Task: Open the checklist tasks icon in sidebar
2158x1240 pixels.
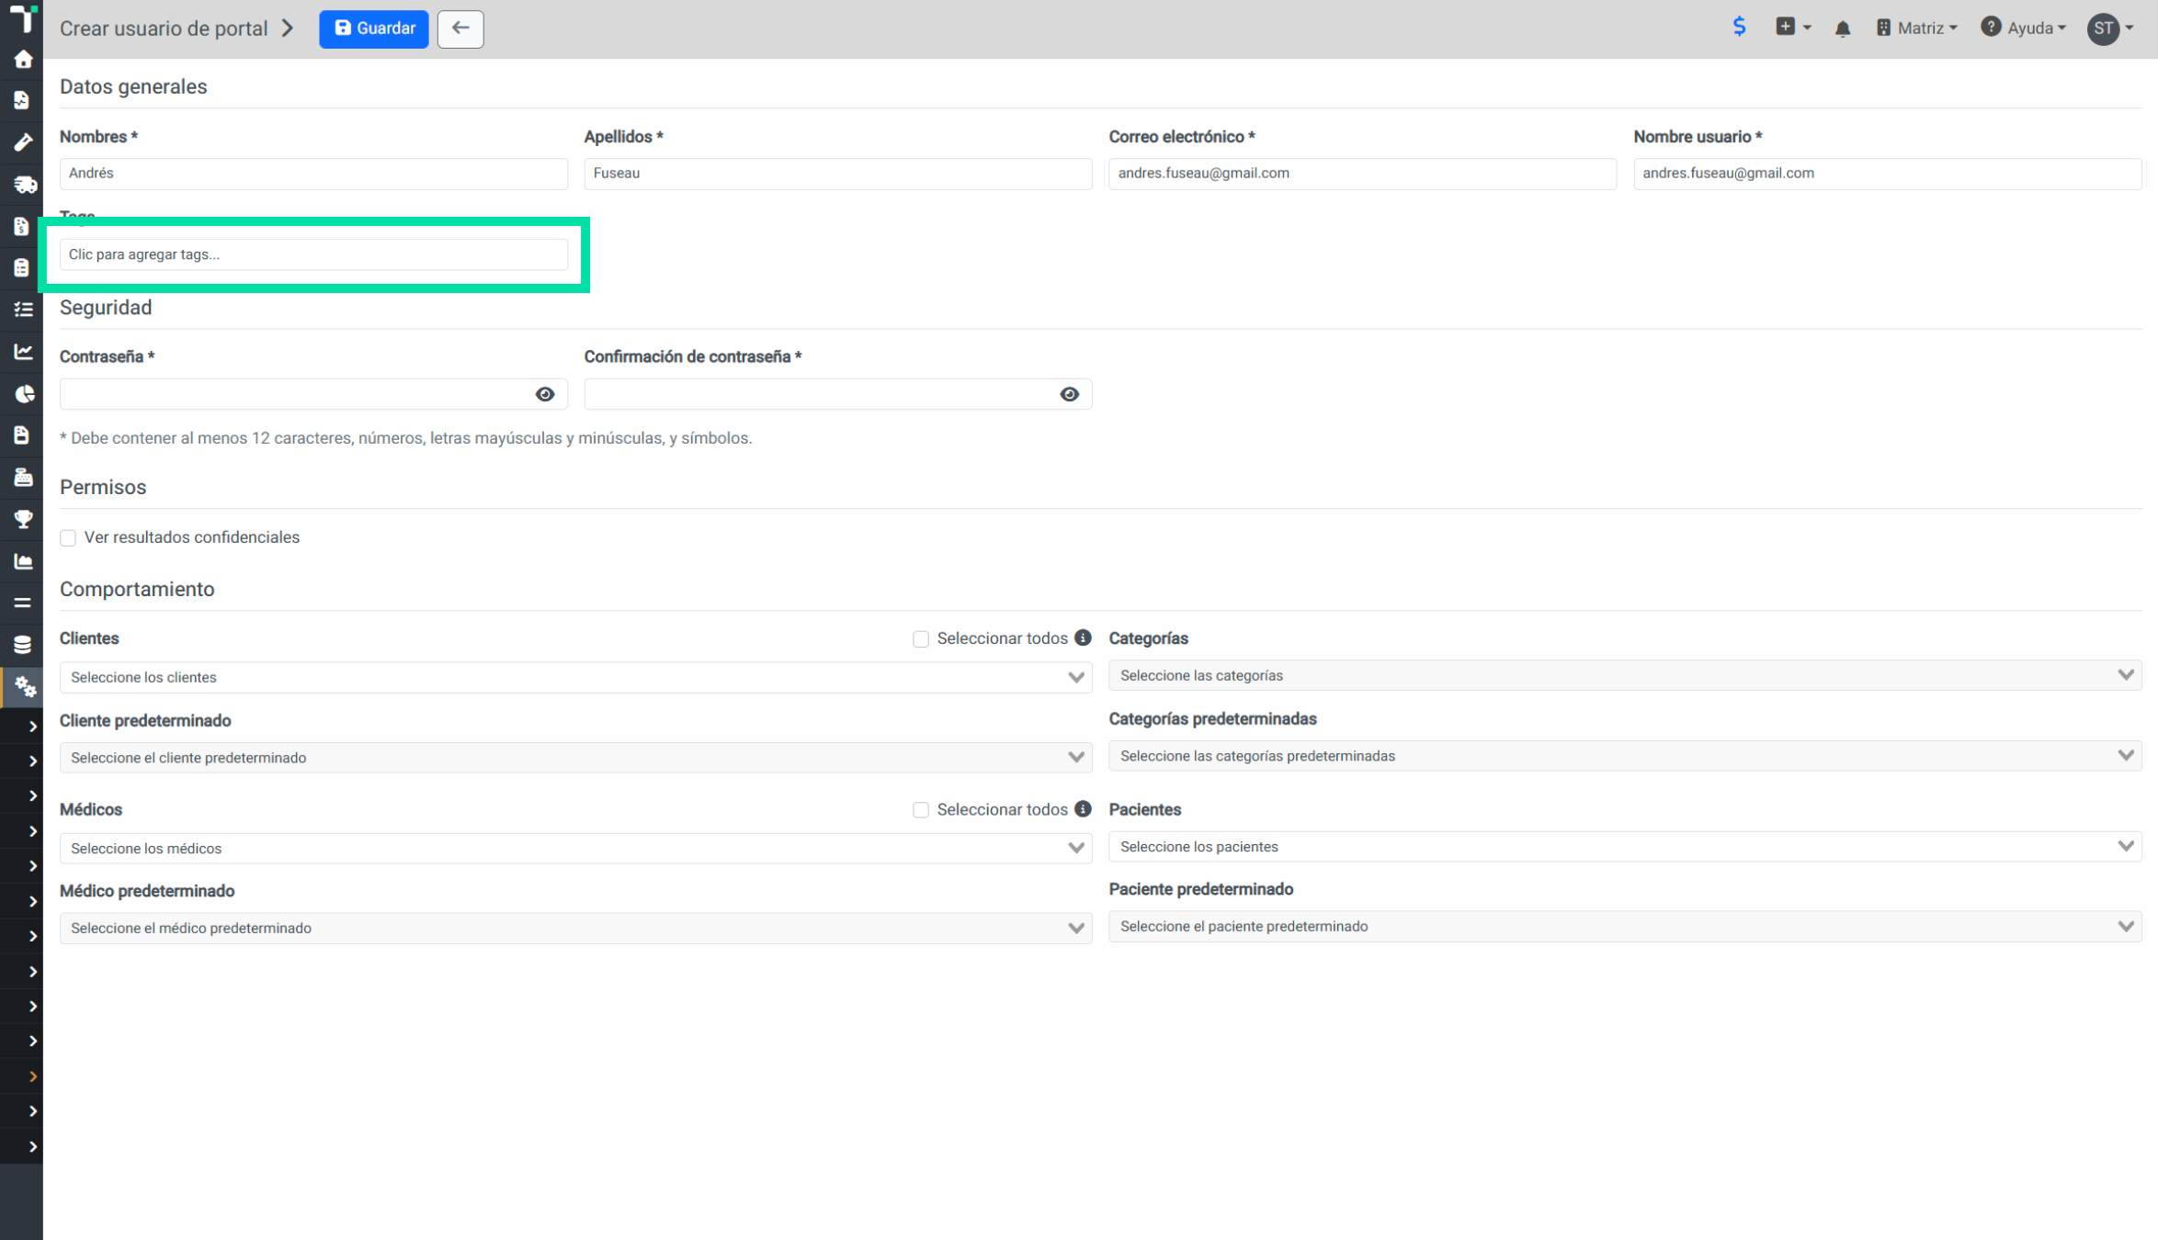Action: tap(23, 310)
